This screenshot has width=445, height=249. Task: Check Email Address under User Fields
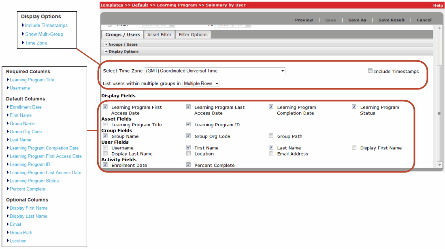271,153
